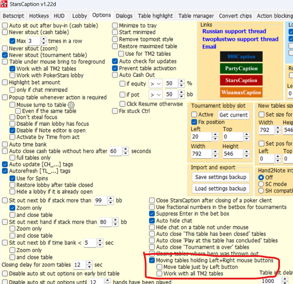Adjust the if pot bb spinner
This screenshot has width=293, height=284.
pos(181,94)
